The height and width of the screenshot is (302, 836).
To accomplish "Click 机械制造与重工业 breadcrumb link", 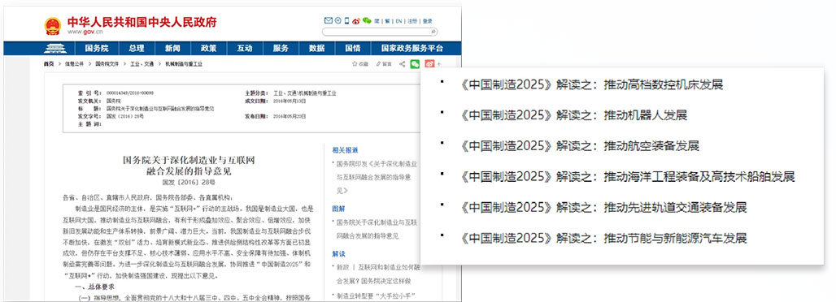I will point(184,64).
